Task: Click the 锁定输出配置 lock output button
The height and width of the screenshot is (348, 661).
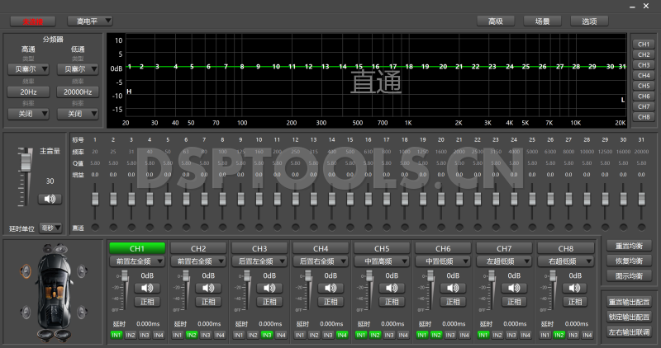Action: click(x=629, y=317)
